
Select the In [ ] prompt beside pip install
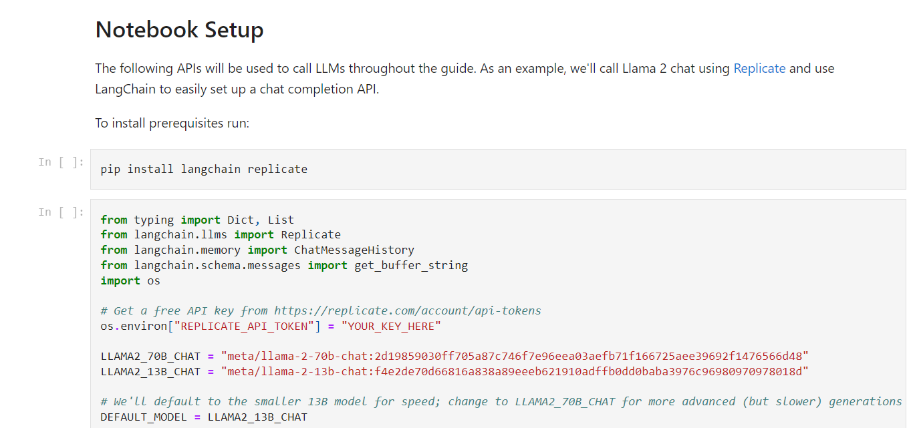61,162
